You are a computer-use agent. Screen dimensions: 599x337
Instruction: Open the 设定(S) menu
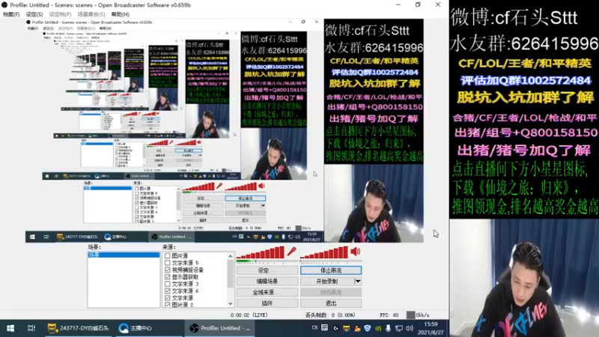(x=34, y=14)
